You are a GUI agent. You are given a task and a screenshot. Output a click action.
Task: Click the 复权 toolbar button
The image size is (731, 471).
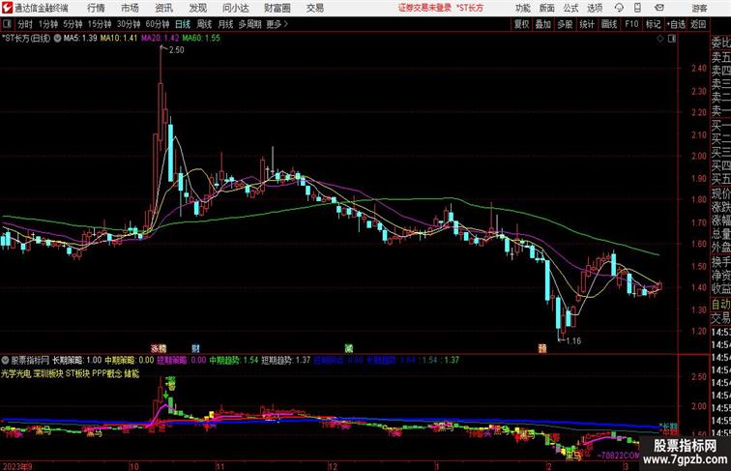click(x=522, y=24)
